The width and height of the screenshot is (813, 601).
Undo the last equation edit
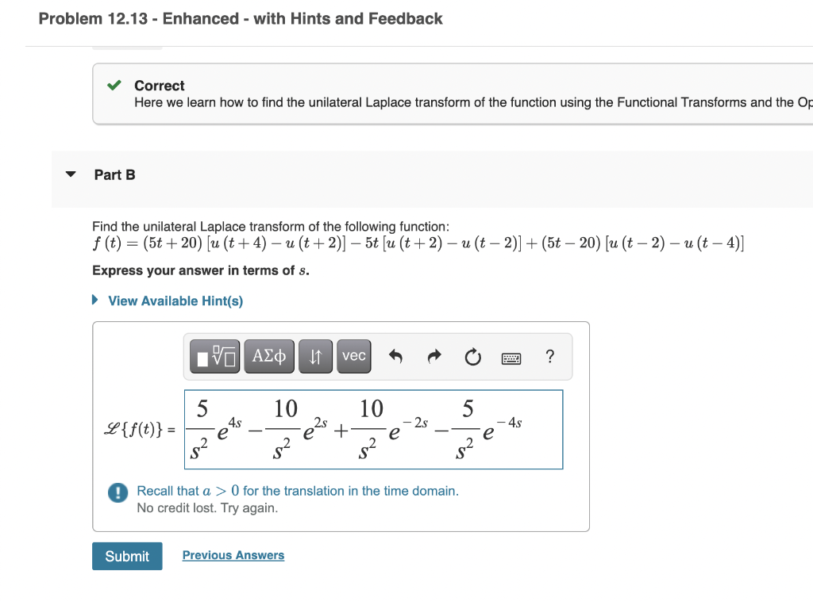click(395, 358)
